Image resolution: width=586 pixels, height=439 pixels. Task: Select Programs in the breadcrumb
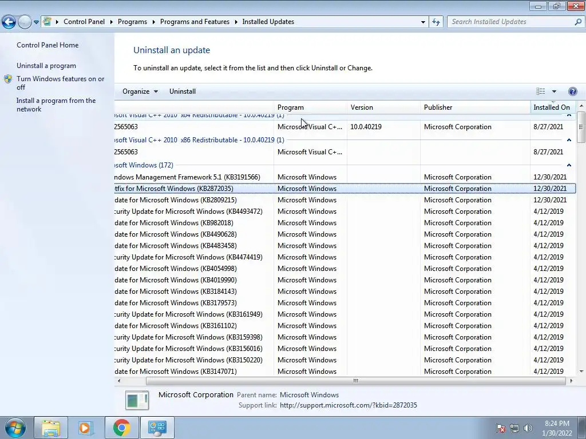click(x=132, y=22)
